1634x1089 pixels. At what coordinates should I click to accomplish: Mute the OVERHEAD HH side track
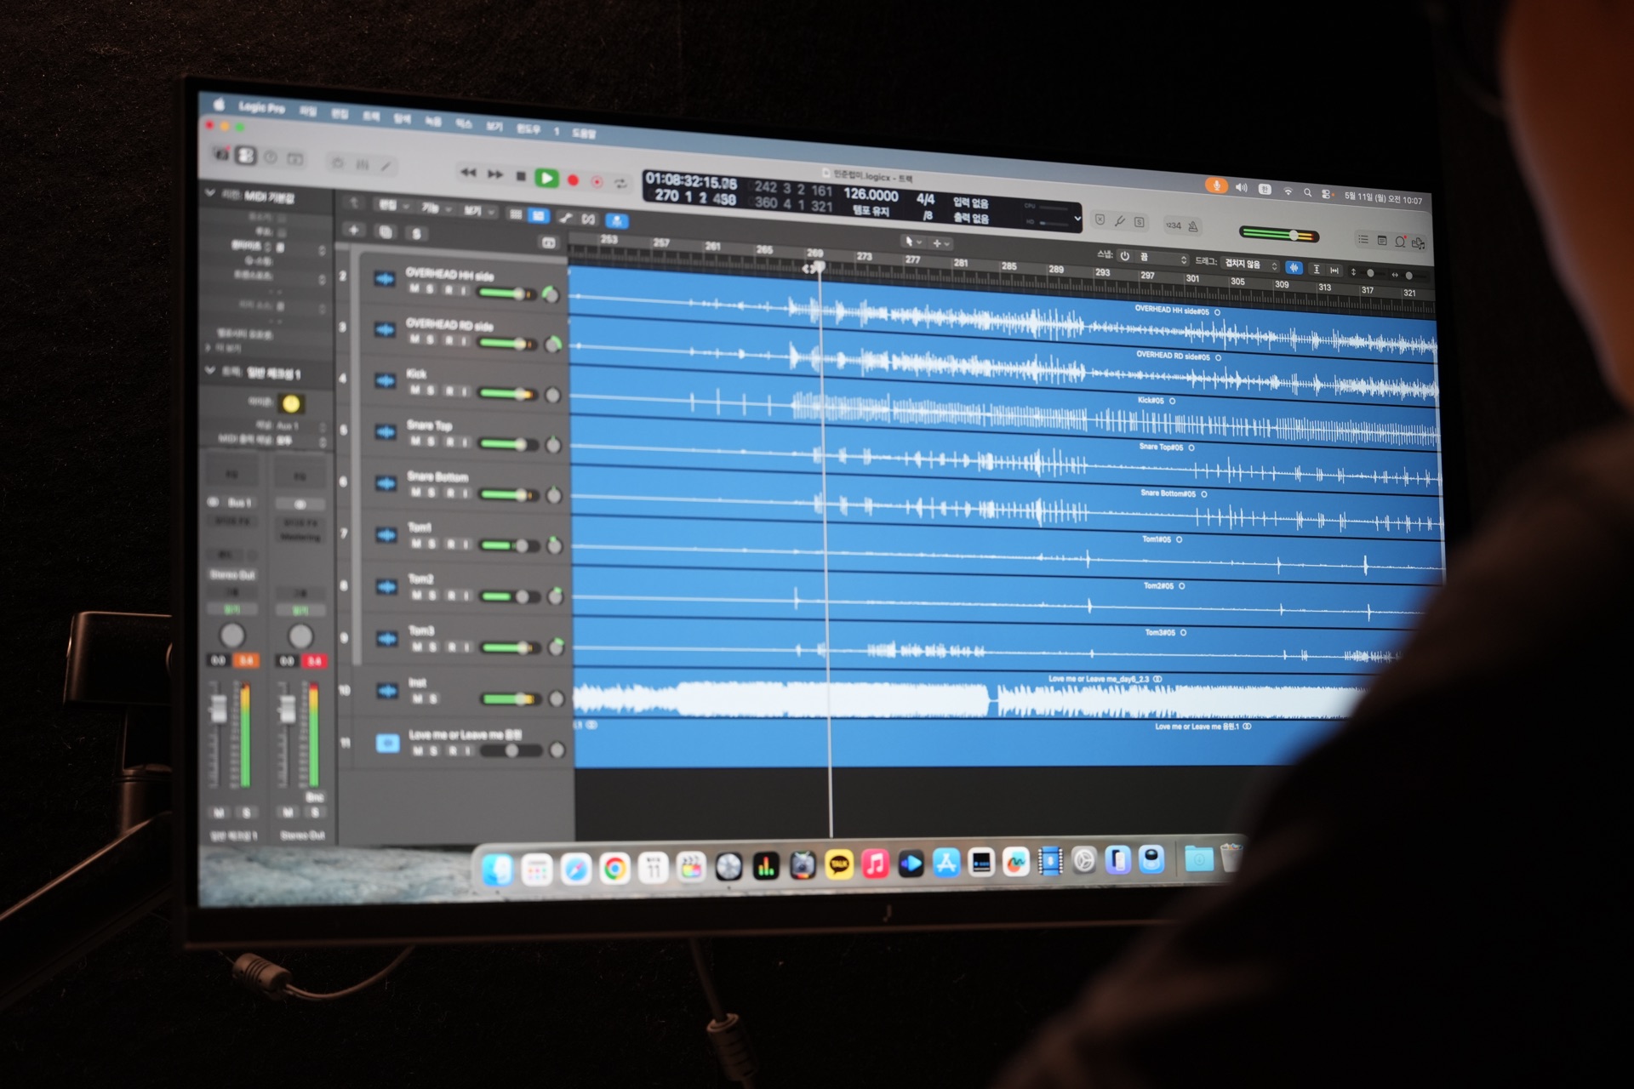click(x=414, y=288)
